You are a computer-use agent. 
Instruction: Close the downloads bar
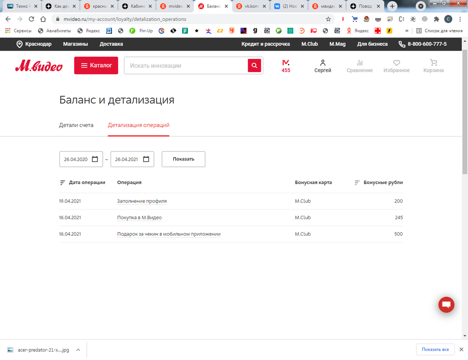461,349
